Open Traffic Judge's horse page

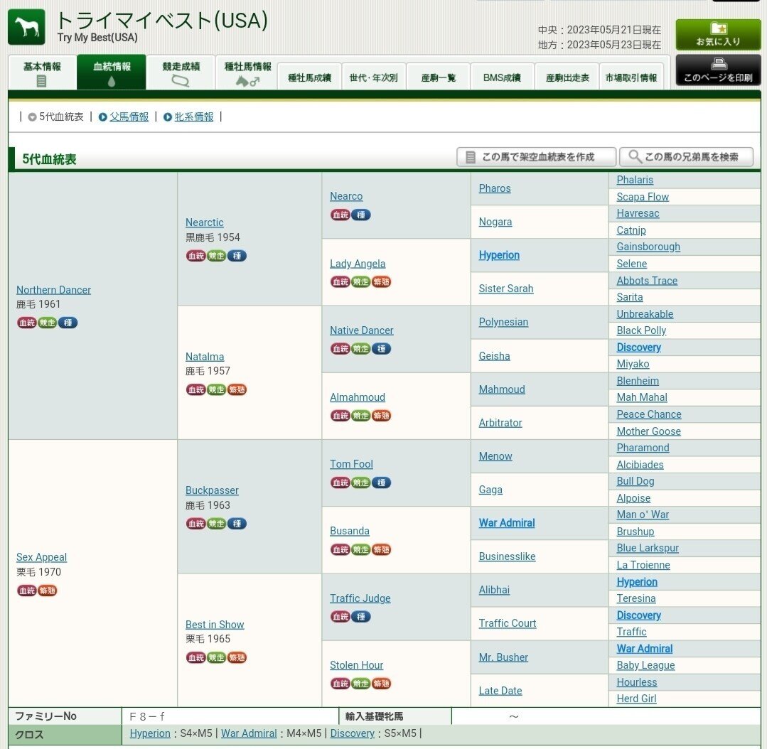(x=360, y=598)
